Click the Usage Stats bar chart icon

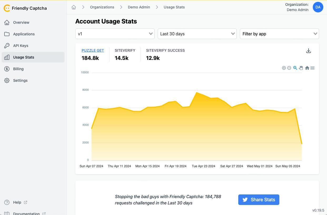coord(7,57)
